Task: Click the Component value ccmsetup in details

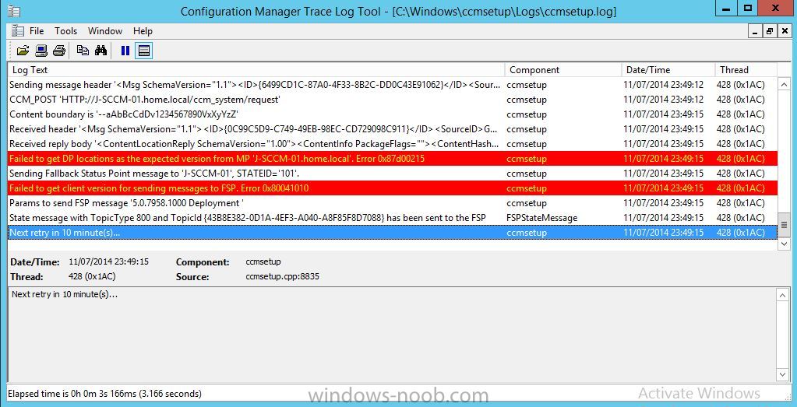Action: [x=263, y=261]
